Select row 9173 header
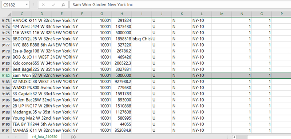 click(6, 21)
